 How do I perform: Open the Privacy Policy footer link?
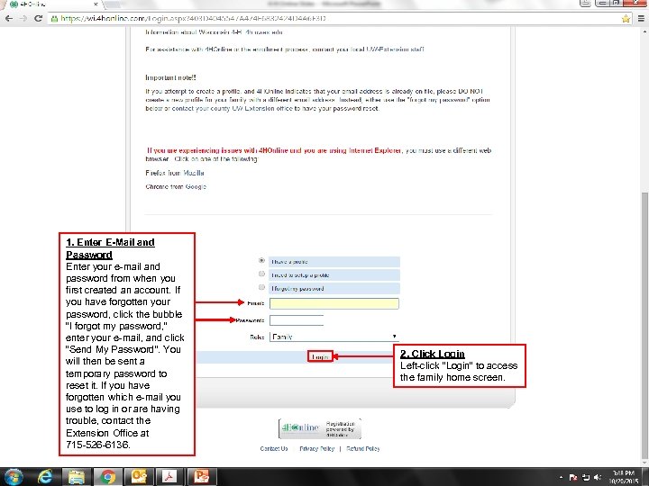pyautogui.click(x=316, y=448)
